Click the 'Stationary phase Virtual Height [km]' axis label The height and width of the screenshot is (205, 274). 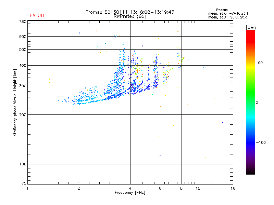(x=15, y=102)
